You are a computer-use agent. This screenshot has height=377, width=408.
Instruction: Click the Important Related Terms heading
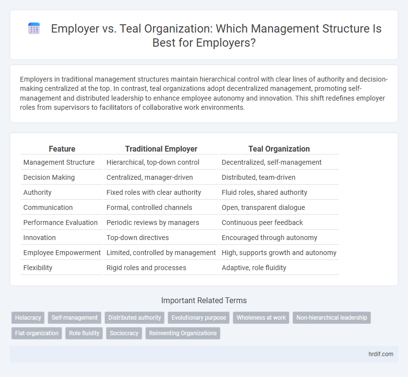pyautogui.click(x=204, y=301)
